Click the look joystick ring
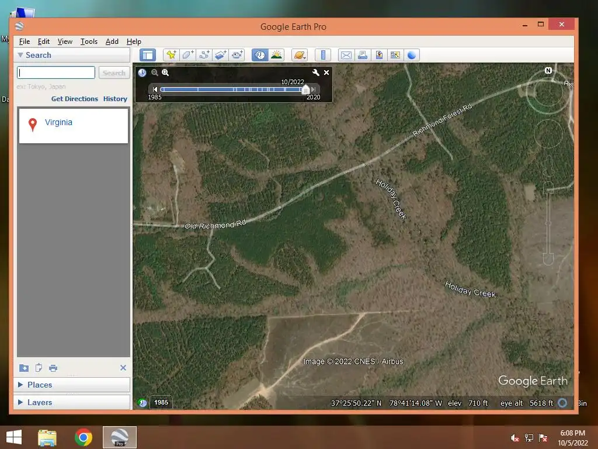The height and width of the screenshot is (449, 598). tap(548, 91)
